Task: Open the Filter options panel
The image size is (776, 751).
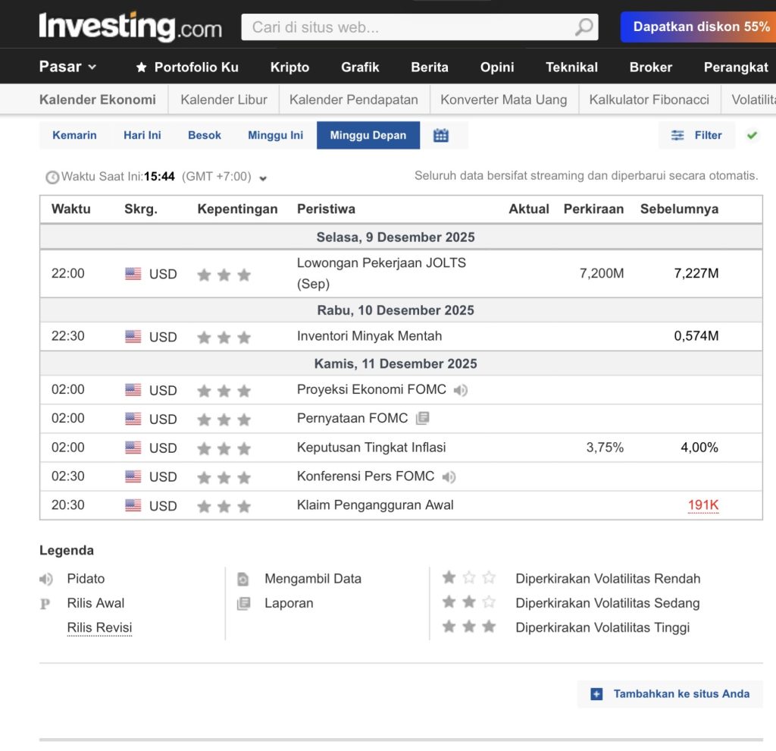Action: [696, 135]
